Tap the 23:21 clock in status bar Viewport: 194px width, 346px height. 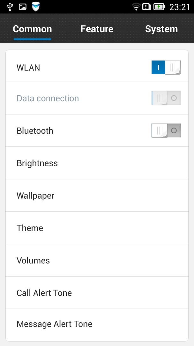[179, 7]
